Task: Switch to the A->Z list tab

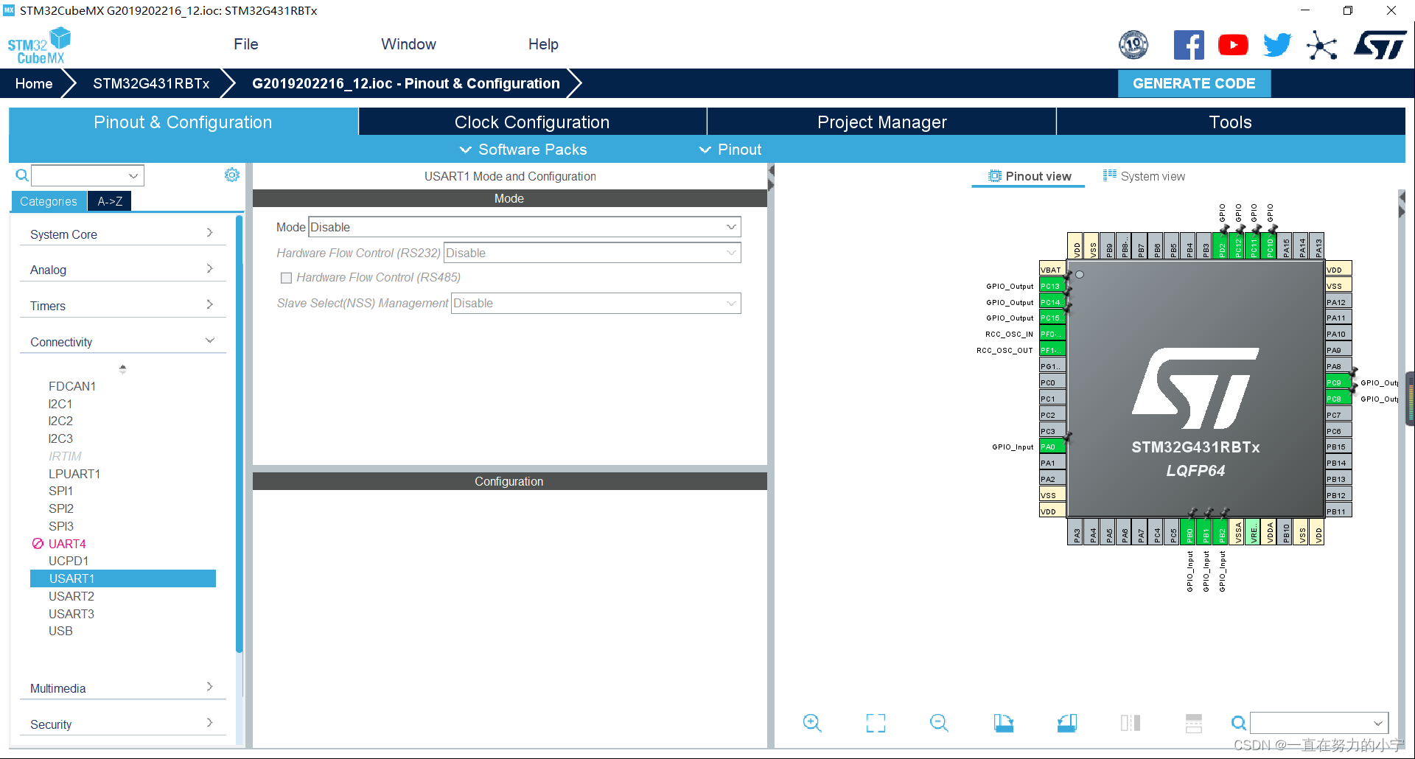Action: 110,201
